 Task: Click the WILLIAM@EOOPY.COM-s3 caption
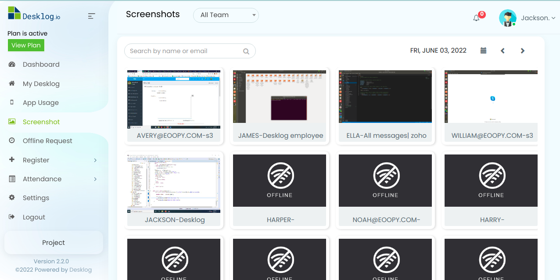492,136
